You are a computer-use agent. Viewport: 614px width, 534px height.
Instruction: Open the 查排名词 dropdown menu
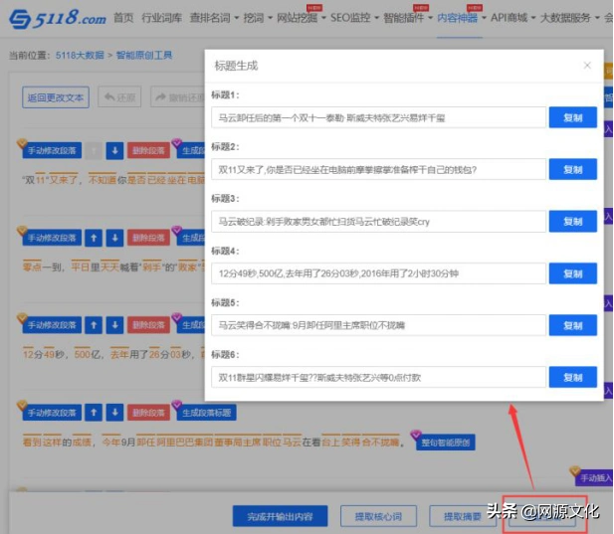click(x=214, y=18)
